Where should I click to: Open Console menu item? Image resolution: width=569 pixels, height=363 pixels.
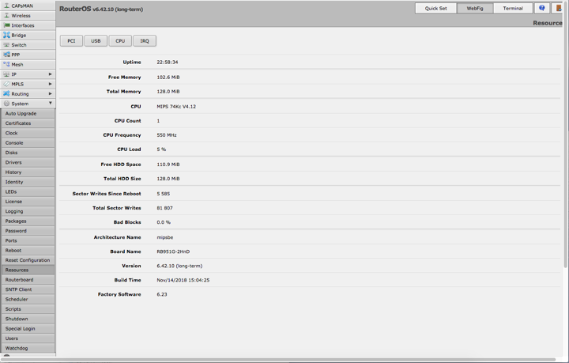coord(28,143)
